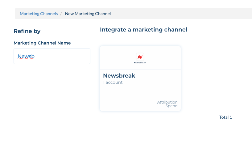The image size is (252, 149).
Task: Click the 'Integrate a marketing channel' heading
Action: (x=143, y=30)
